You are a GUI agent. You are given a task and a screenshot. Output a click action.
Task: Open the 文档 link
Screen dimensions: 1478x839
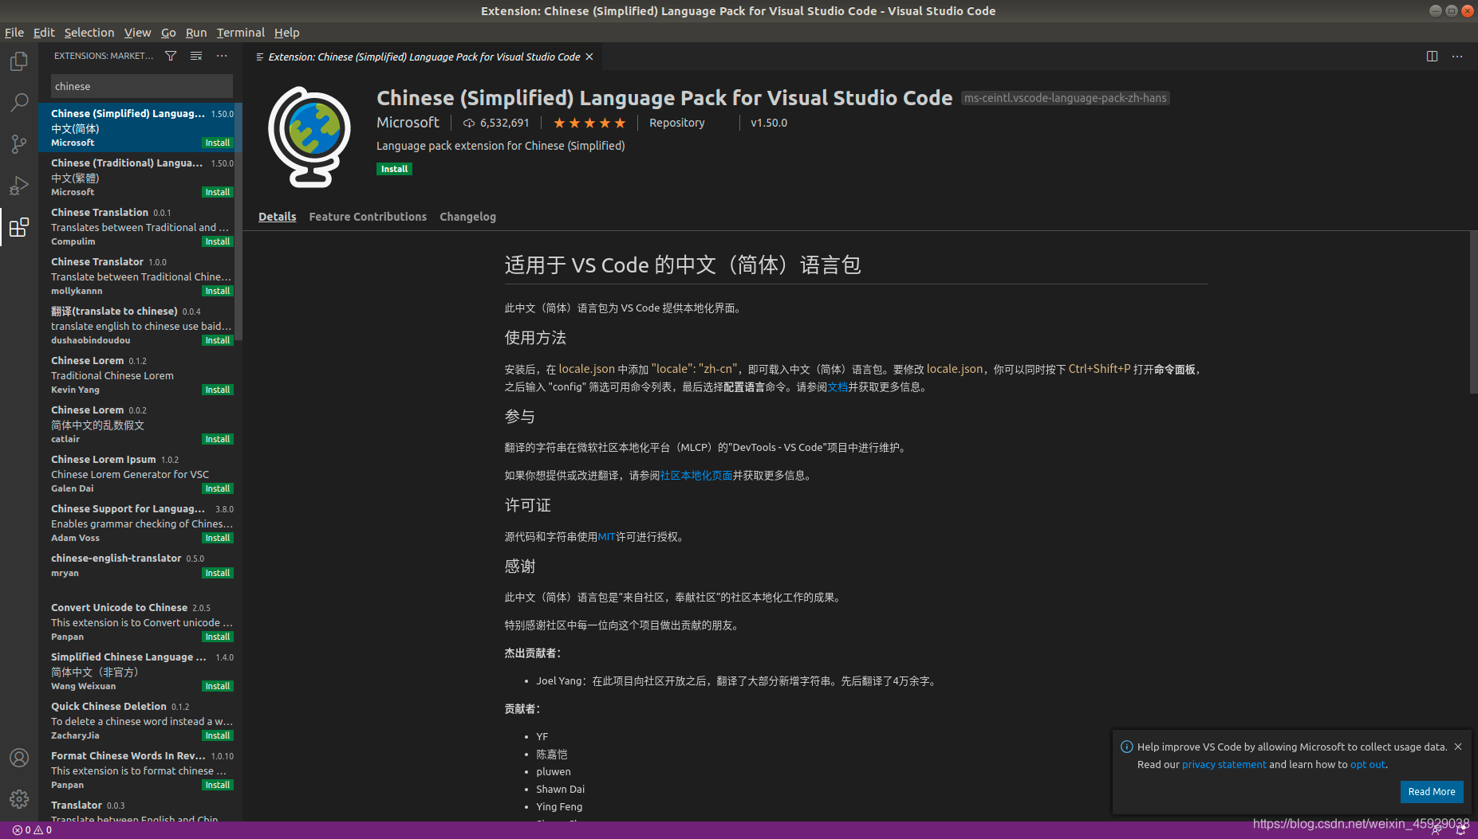[x=838, y=387]
